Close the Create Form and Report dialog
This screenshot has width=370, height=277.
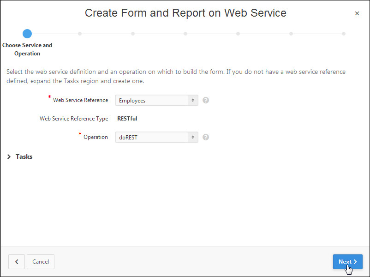[x=357, y=14]
